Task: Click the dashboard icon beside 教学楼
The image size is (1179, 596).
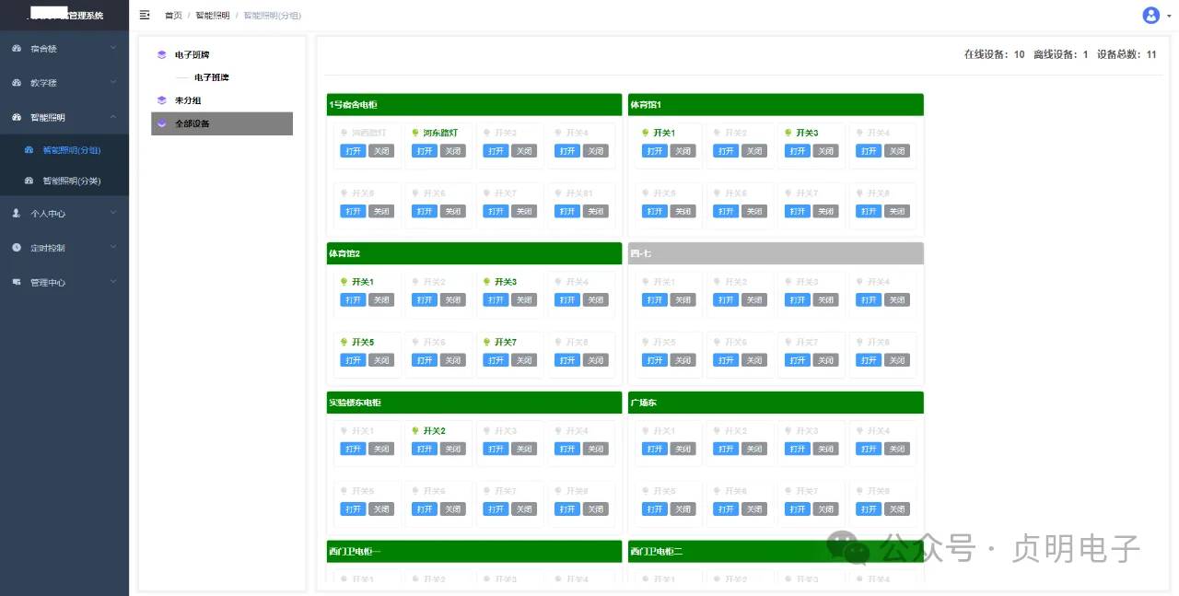Action: (17, 82)
